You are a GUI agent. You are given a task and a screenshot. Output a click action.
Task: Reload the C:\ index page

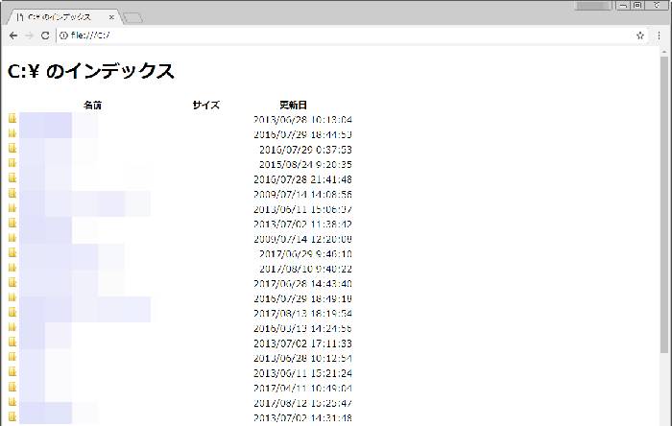(x=45, y=35)
